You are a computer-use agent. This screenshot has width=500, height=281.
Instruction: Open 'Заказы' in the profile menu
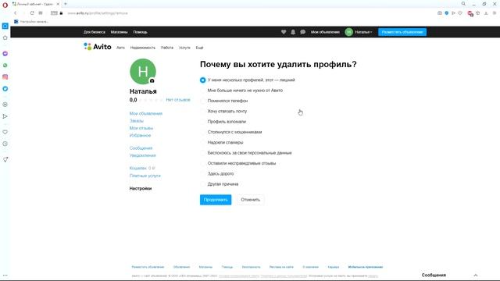pyautogui.click(x=137, y=121)
